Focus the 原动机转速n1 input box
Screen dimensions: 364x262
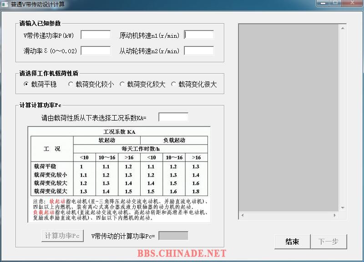[199, 35]
